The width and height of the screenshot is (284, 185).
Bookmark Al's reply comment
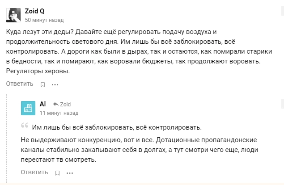(57, 172)
